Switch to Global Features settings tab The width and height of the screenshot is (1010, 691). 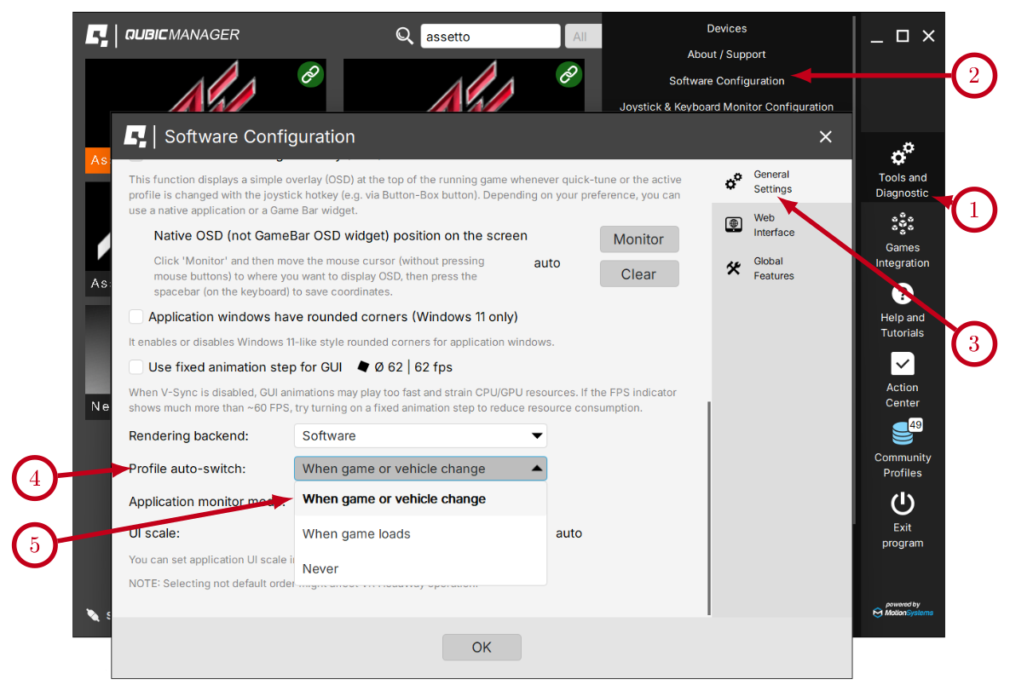772,268
